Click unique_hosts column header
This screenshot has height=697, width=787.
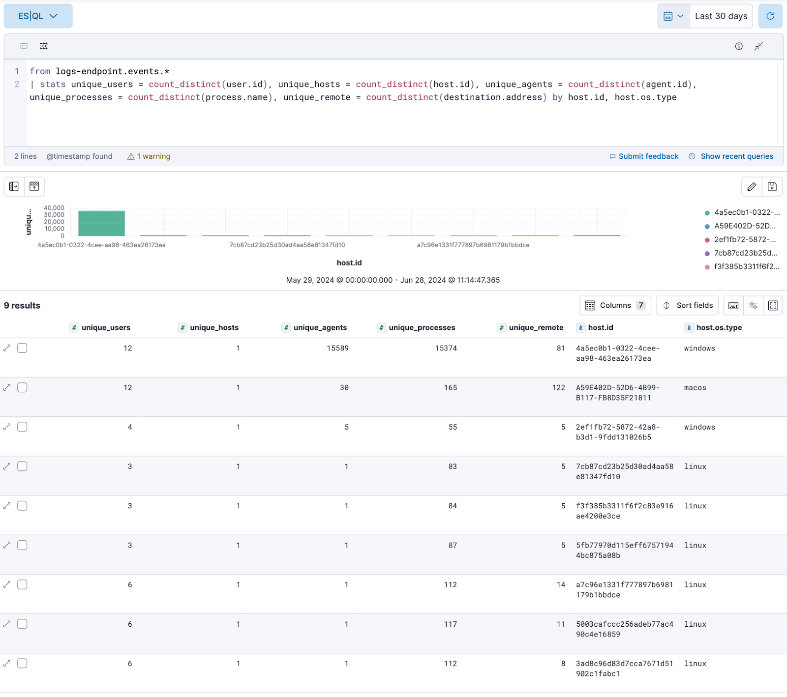[x=214, y=328]
